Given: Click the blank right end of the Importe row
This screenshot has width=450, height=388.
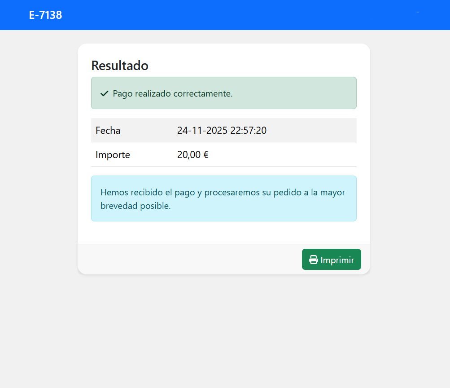Looking at the screenshot, I should pyautogui.click(x=323, y=155).
